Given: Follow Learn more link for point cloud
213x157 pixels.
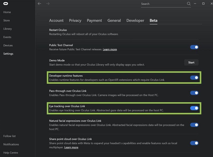Looking at the screenshot, I should pyautogui.click(x=71, y=147).
